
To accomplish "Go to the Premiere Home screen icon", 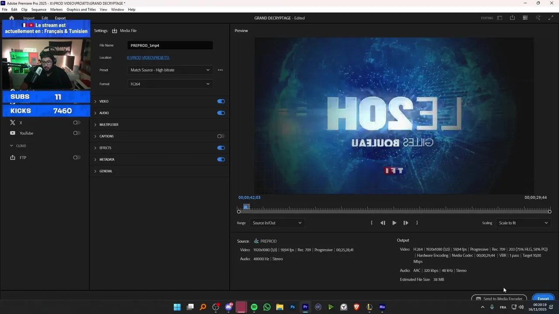I will point(11,18).
